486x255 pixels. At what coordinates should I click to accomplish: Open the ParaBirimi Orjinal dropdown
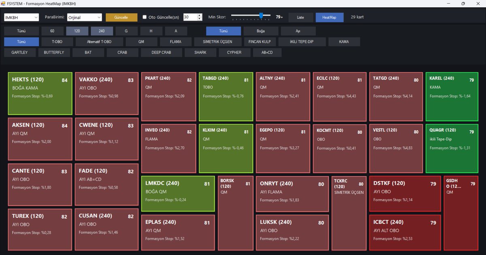[84, 17]
